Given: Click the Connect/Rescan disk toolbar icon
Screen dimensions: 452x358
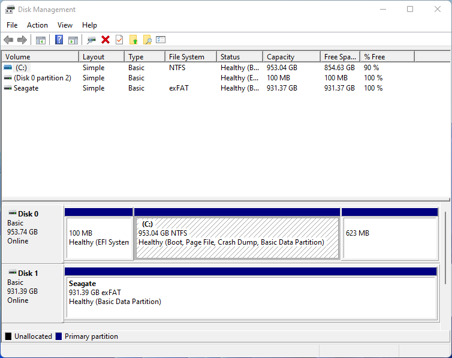Looking at the screenshot, I should (91, 40).
